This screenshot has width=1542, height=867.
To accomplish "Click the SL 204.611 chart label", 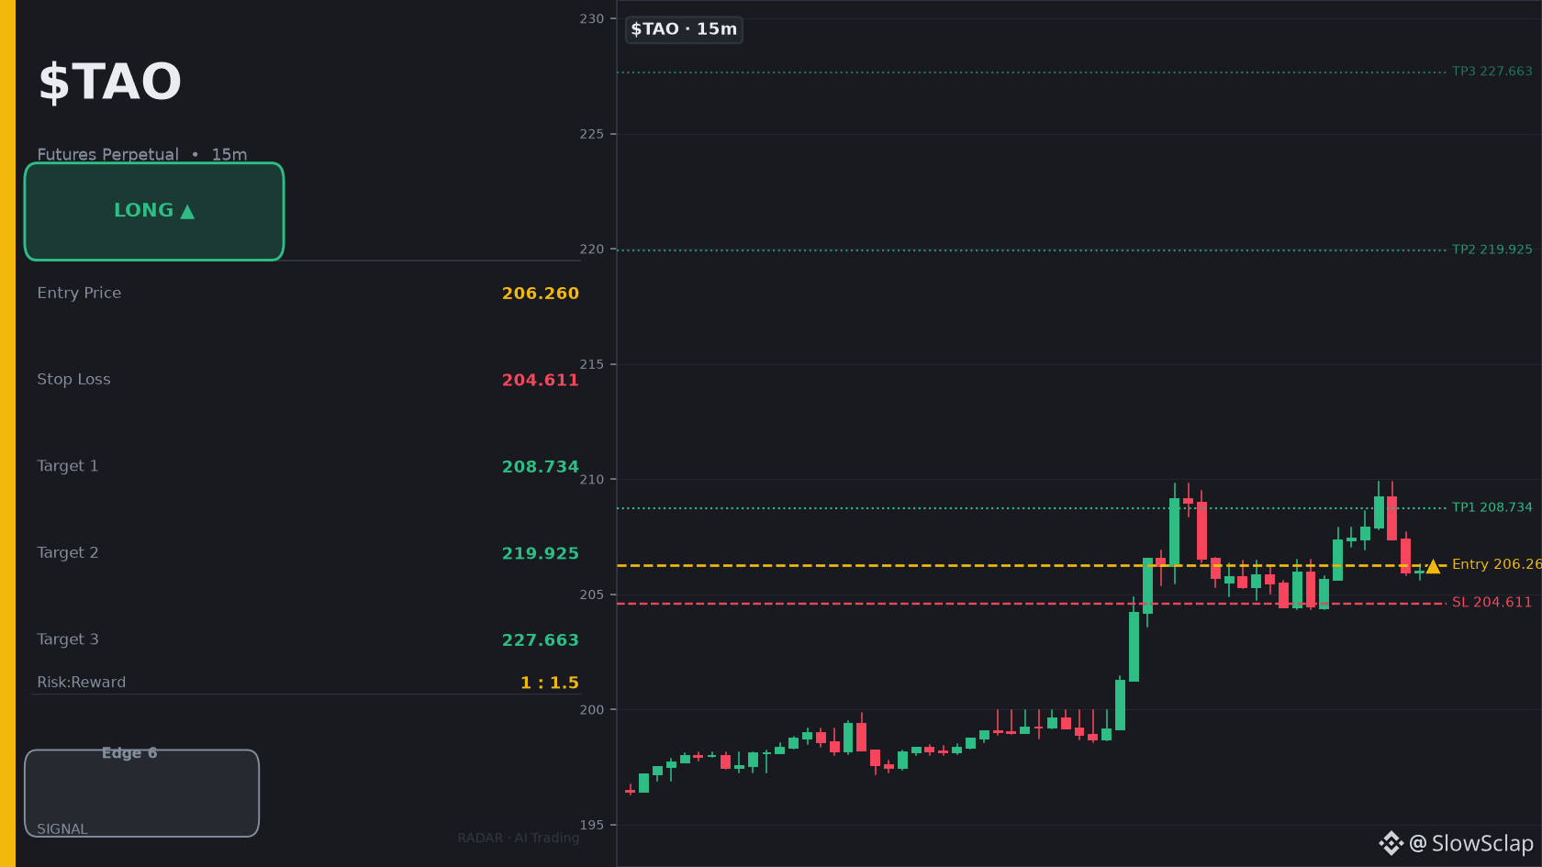I will [1492, 603].
